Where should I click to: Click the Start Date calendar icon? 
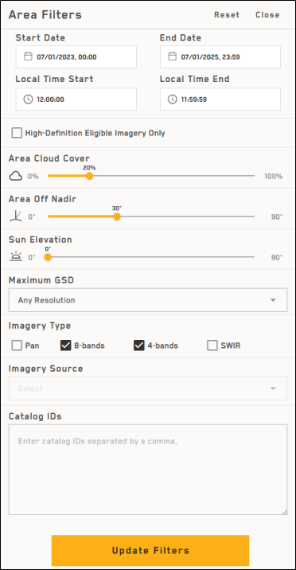pos(28,57)
